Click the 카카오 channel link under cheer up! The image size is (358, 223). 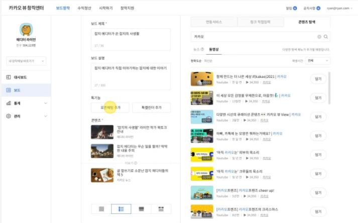(264, 196)
